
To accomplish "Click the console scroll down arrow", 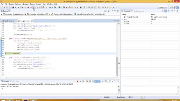I will [x=119, y=92].
